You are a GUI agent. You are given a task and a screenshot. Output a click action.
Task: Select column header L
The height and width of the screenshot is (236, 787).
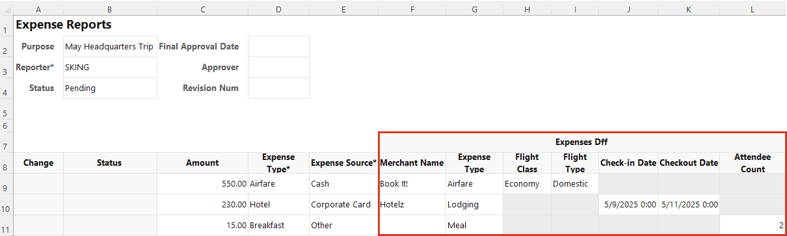753,9
